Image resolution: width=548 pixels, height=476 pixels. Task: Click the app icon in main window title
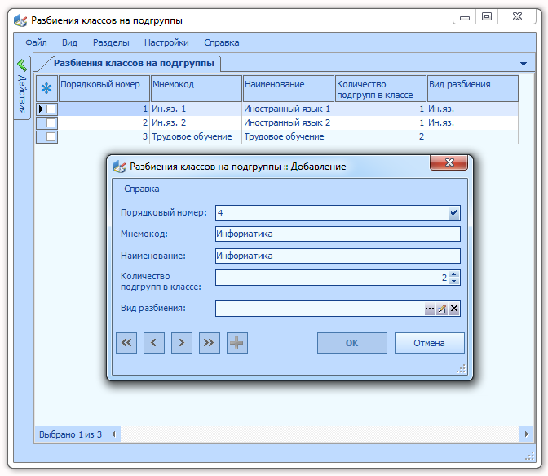pyautogui.click(x=20, y=20)
